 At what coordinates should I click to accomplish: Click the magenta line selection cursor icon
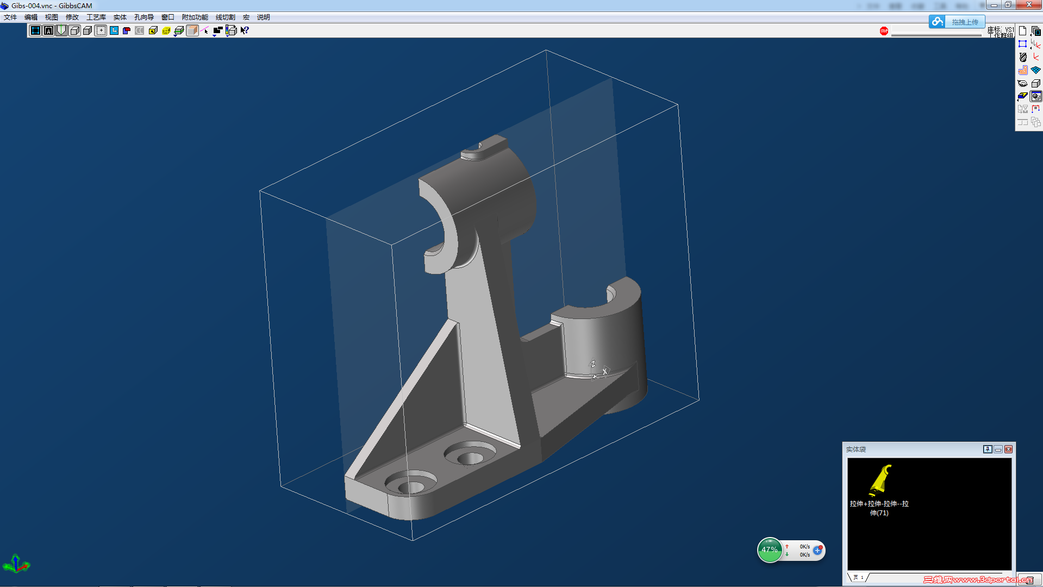[x=205, y=30]
